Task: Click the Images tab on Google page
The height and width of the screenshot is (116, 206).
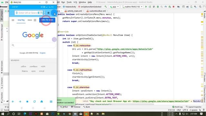Action: 30,20
